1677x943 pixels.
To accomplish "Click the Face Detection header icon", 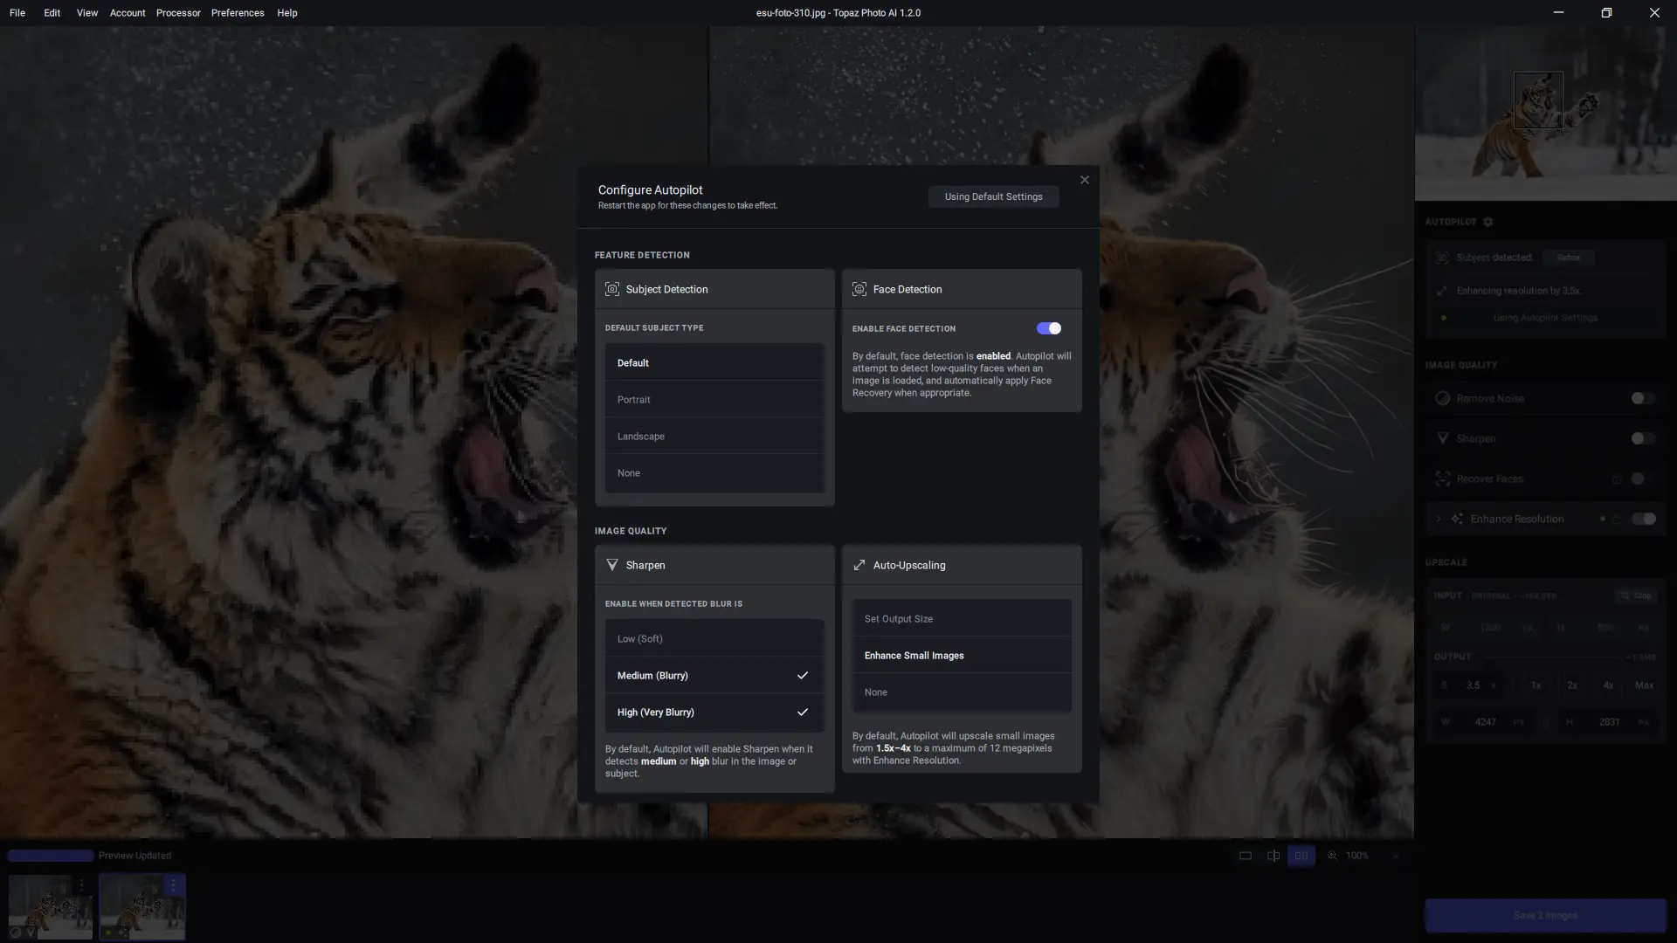I will 859,289.
